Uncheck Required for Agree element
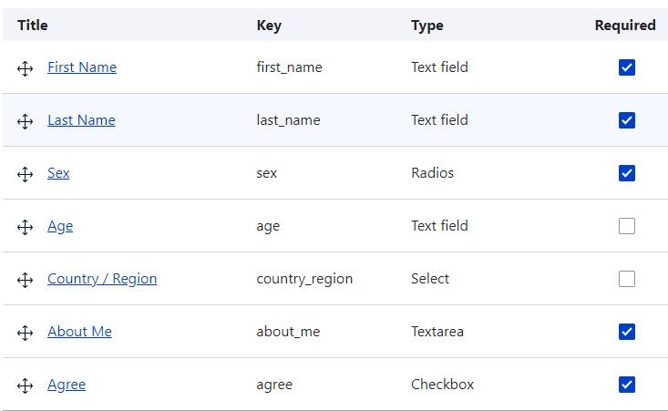 point(627,385)
